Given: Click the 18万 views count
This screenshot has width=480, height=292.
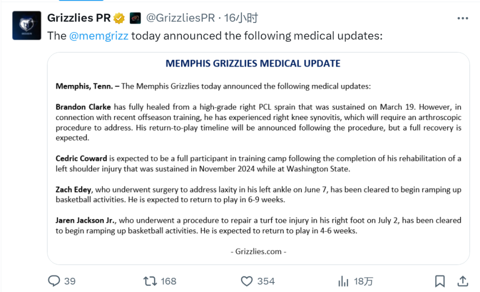Looking at the screenshot, I should click(x=363, y=281).
